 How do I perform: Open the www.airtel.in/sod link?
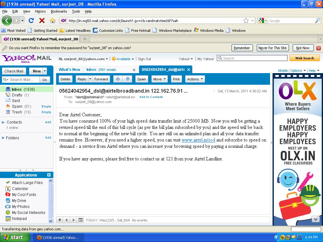pos(198,140)
